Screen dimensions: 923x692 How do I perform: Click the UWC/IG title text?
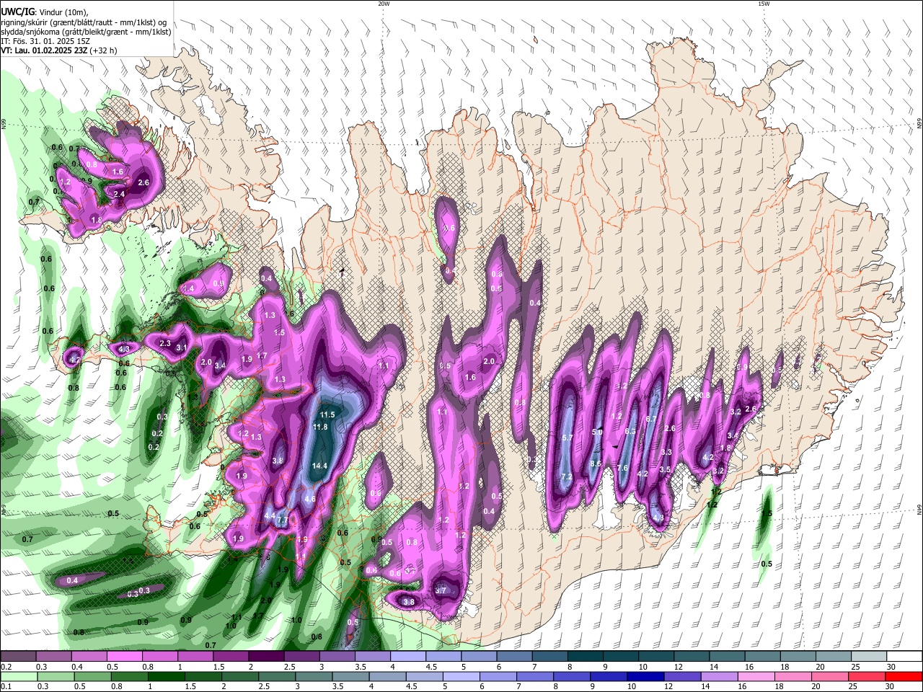click(17, 12)
